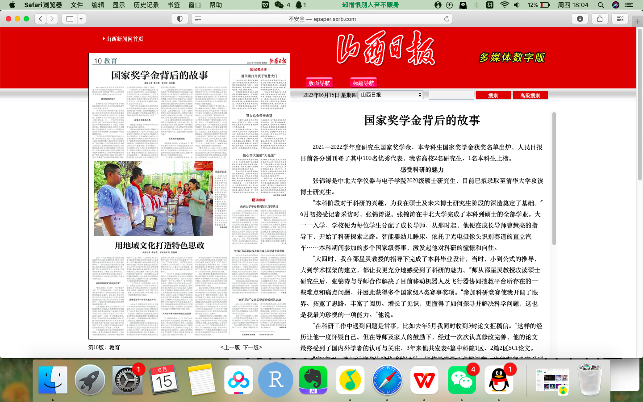This screenshot has height=402, width=643.
Task: Open the macOS Control Center toggle icon
Action: click(629, 5)
